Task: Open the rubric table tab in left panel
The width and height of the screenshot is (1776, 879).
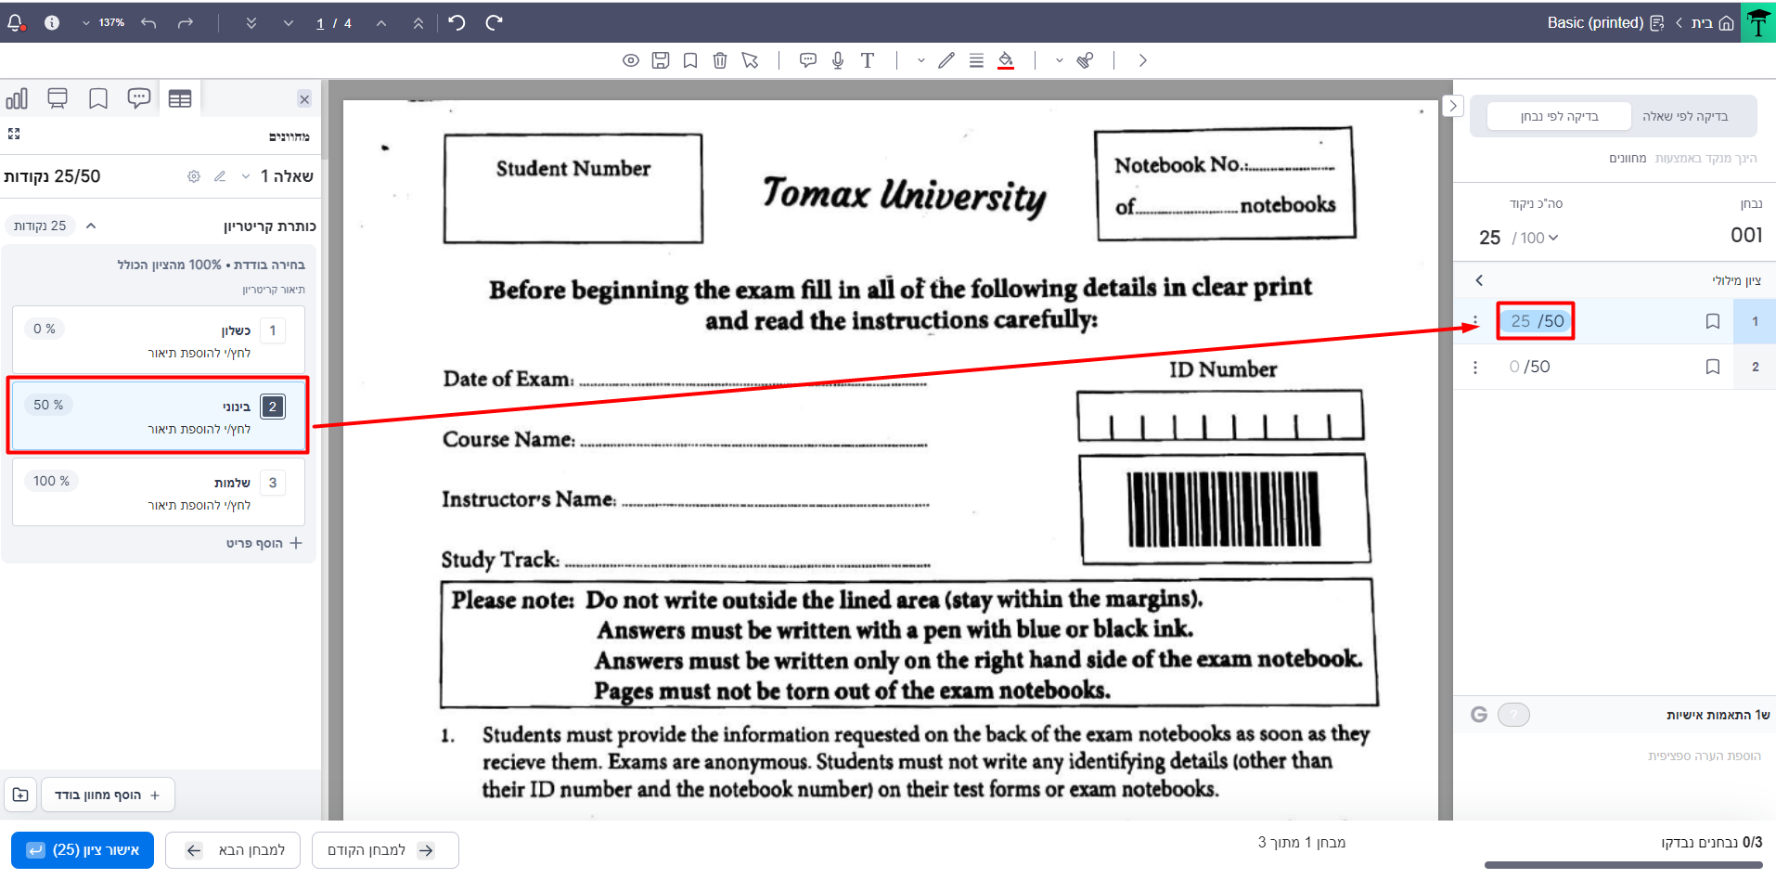Action: pyautogui.click(x=180, y=98)
